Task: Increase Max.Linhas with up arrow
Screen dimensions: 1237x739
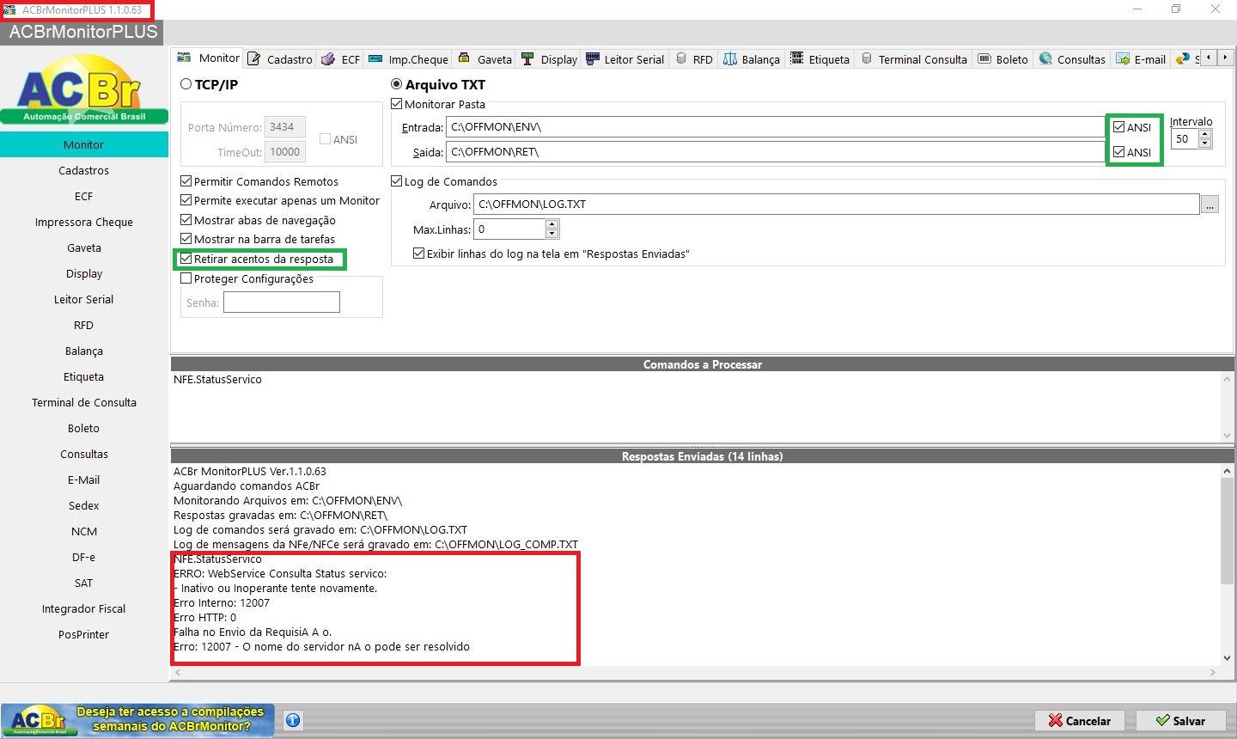Action: pos(552,224)
